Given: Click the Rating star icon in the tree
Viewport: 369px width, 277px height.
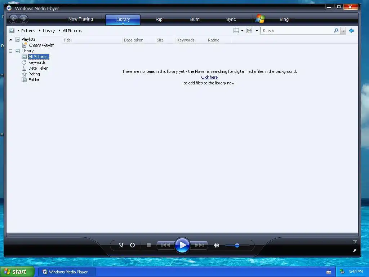Looking at the screenshot, I should pyautogui.click(x=24, y=74).
